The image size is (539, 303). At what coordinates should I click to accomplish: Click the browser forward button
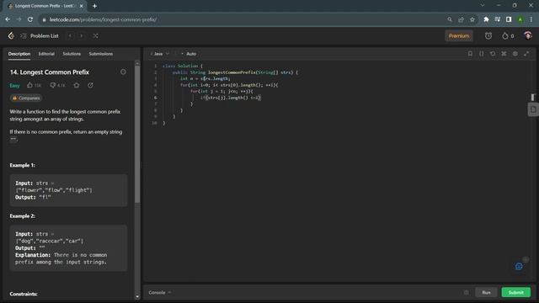(19, 19)
